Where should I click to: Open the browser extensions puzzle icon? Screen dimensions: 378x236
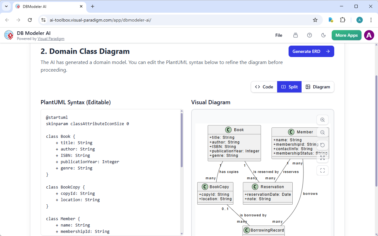click(342, 20)
